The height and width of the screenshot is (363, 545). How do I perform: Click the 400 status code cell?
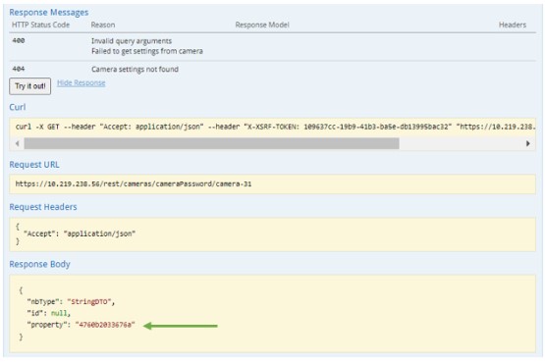tap(19, 40)
